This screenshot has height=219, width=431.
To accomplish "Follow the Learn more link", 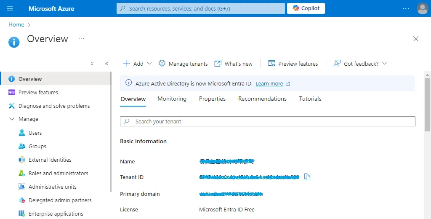I will click(269, 84).
